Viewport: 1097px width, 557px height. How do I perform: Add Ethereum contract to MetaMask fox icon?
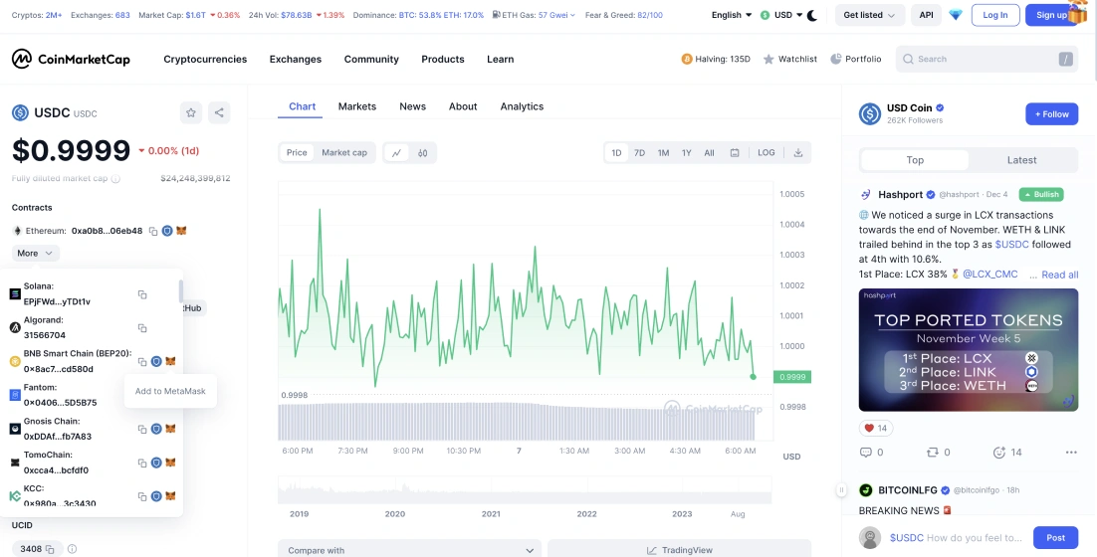pos(181,231)
